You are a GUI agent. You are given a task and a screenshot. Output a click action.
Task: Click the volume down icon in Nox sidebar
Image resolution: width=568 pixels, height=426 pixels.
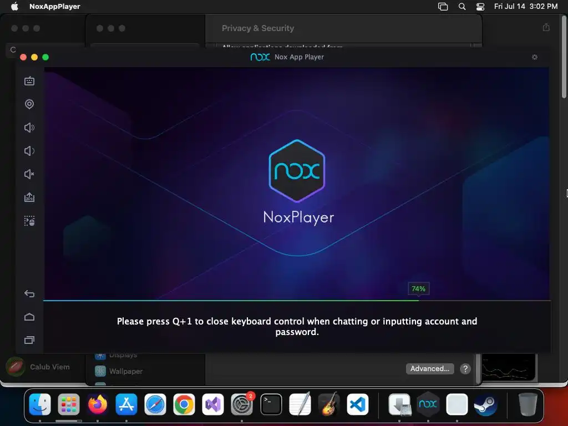(29, 151)
